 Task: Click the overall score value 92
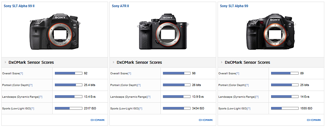point(86,73)
